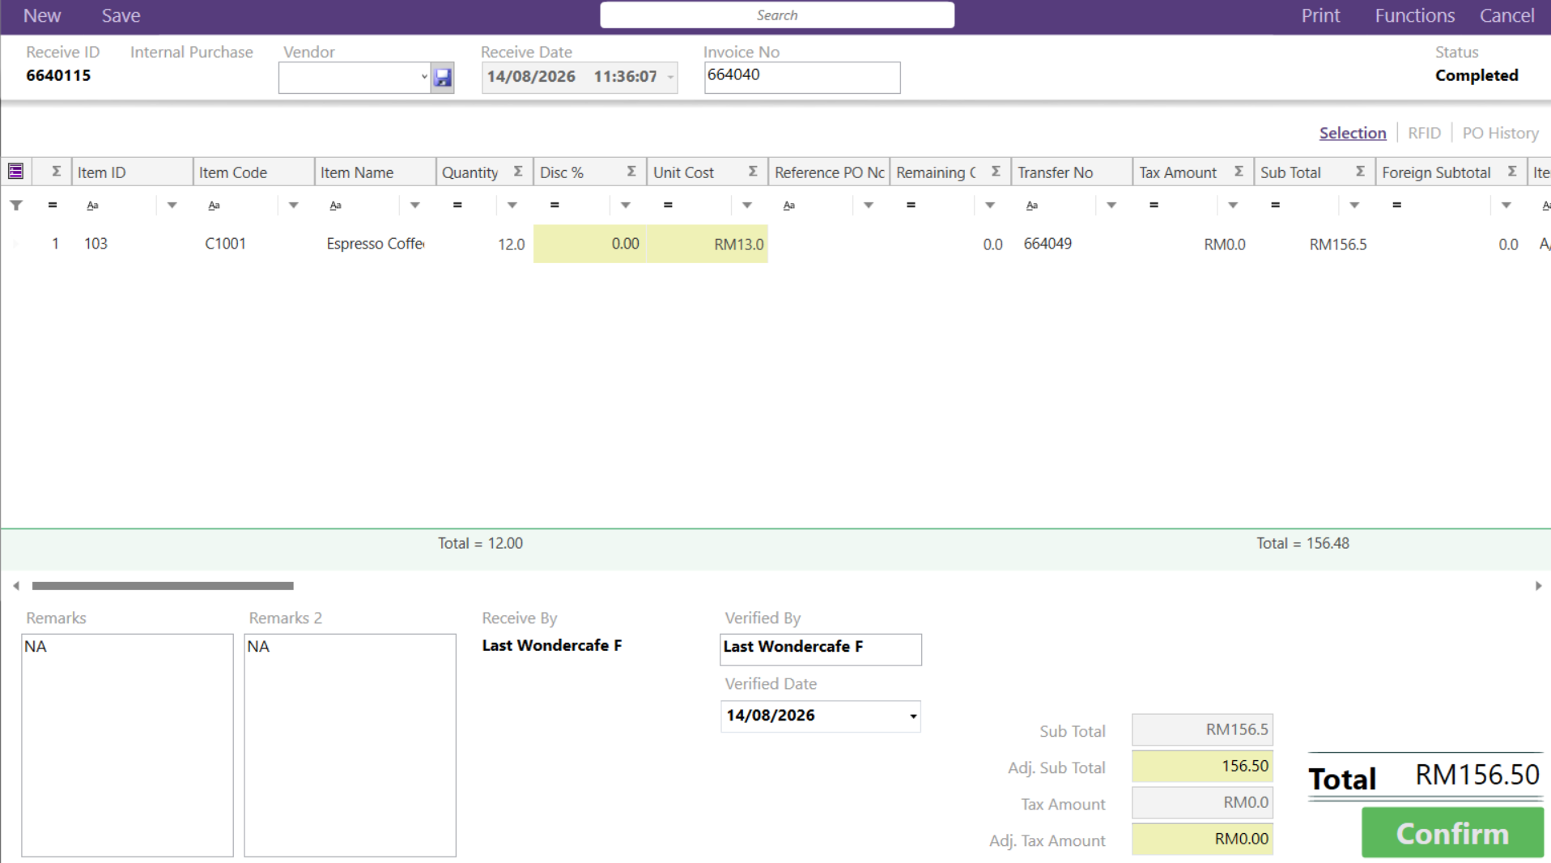Click the sigma icon in Quantity header
The height and width of the screenshot is (863, 1551).
tap(518, 172)
